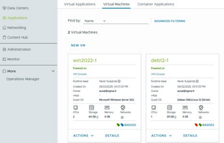Open Data Centers in the sidebar
The height and width of the screenshot is (143, 224).
click(18, 8)
